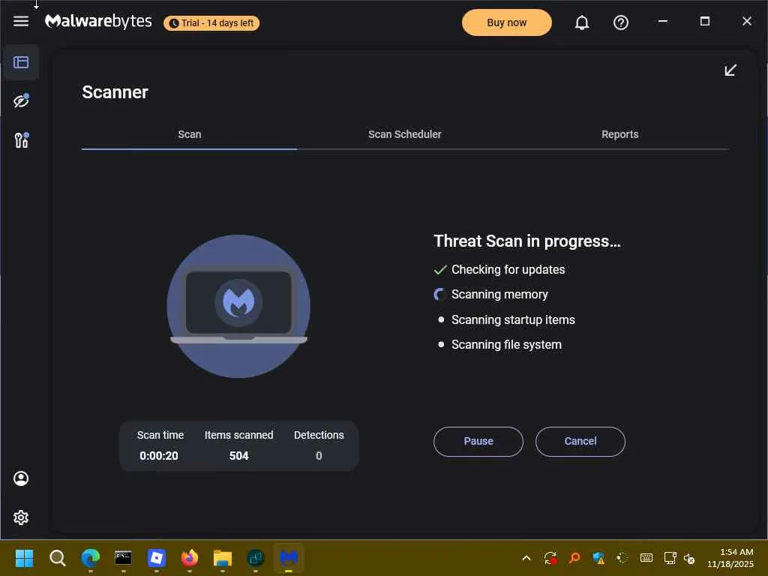Switch to the Scan Scheduler tab
Viewport: 768px width, 576px height.
[404, 135]
